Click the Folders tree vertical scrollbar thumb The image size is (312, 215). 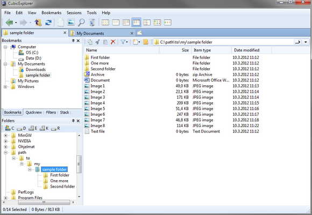79,164
